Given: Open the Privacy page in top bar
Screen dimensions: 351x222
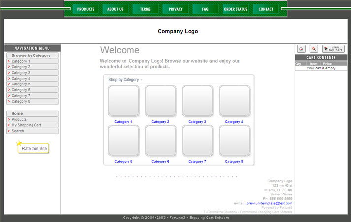Looking at the screenshot, I should click(x=175, y=9).
